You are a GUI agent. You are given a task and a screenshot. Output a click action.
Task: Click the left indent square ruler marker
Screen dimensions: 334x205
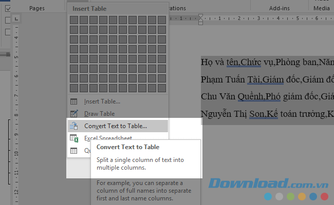pyautogui.click(x=200, y=23)
